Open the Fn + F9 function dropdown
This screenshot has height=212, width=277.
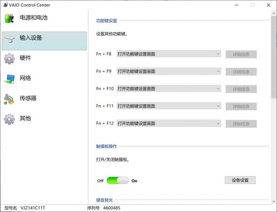coord(169,71)
